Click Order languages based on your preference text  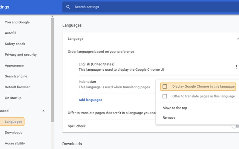(x=101, y=52)
